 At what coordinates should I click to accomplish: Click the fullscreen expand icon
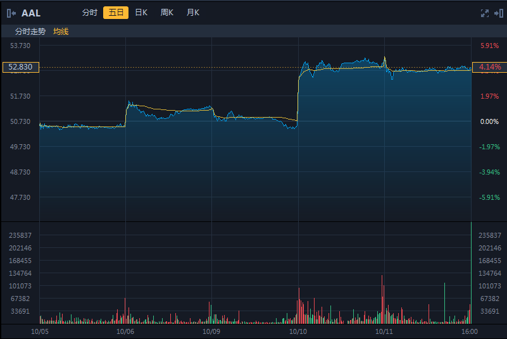[485, 13]
